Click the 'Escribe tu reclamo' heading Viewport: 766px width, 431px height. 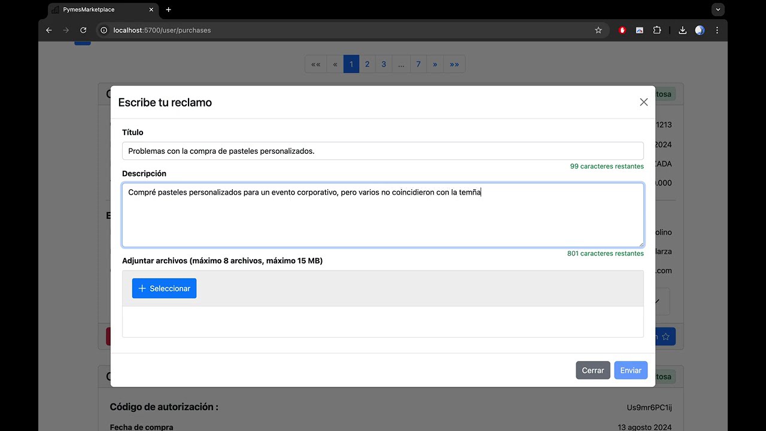click(x=165, y=102)
